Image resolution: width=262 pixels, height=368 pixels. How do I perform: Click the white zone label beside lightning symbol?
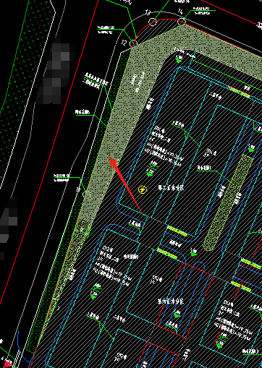click(171, 188)
